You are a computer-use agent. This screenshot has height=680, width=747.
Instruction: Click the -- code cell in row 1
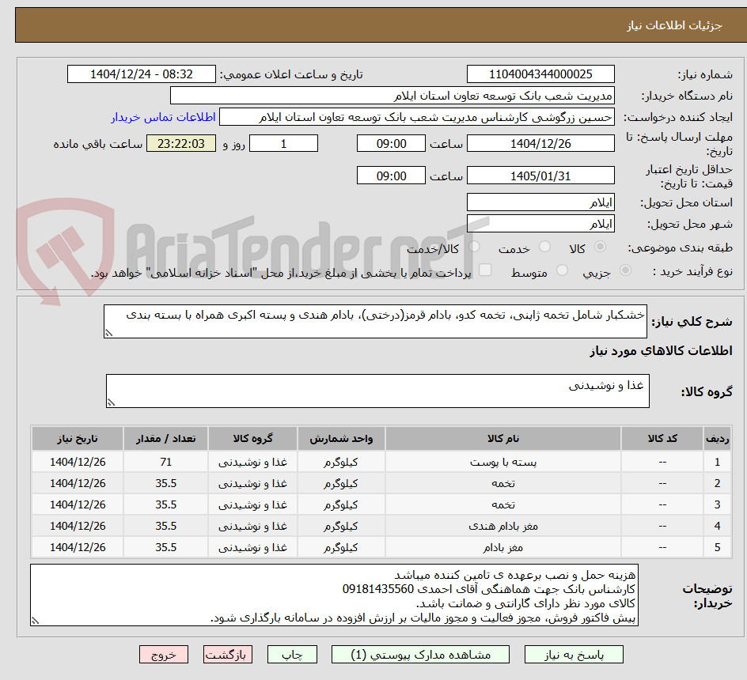pyautogui.click(x=662, y=463)
